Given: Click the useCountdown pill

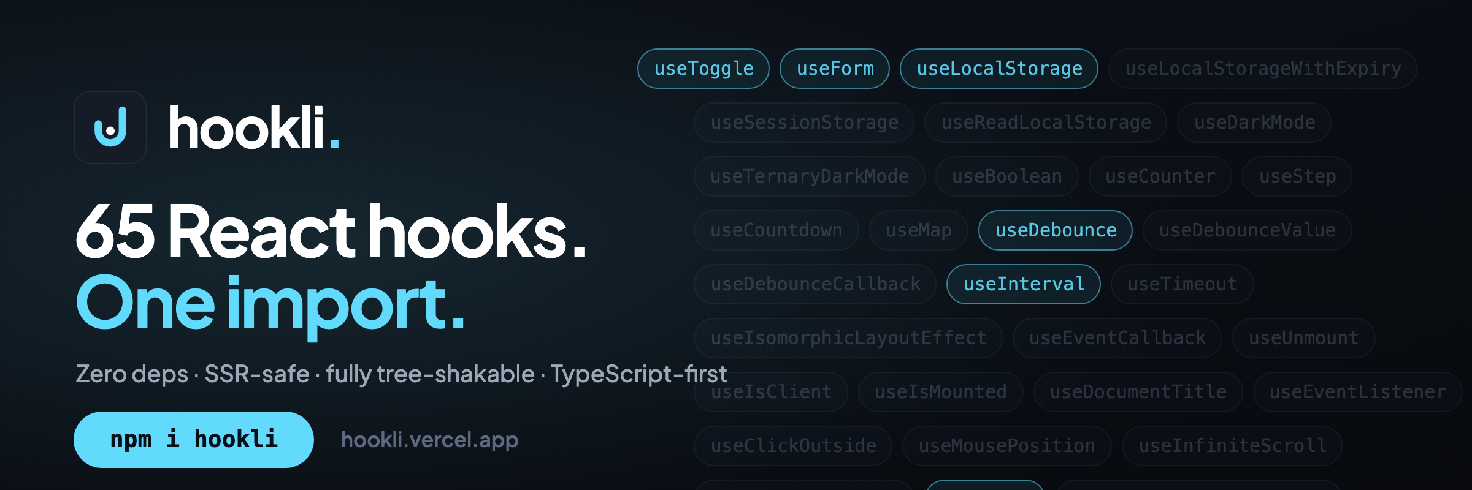Looking at the screenshot, I should click(x=776, y=230).
